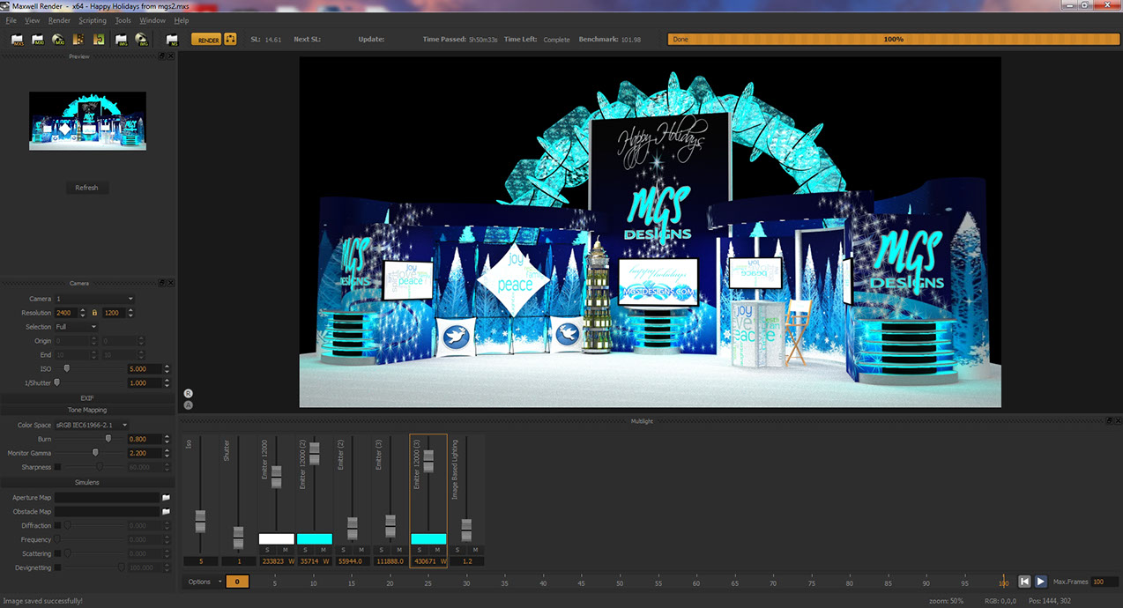The height and width of the screenshot is (608, 1123).
Task: Expand the Color Space dropdown
Action: pyautogui.click(x=92, y=425)
